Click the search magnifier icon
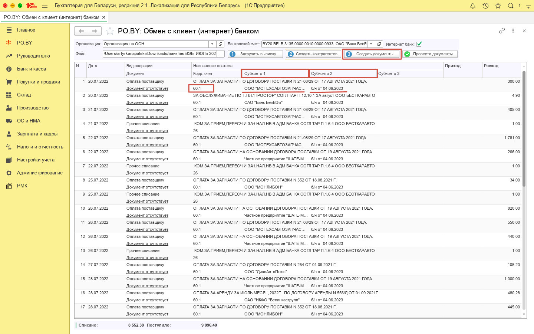The height and width of the screenshot is (334, 534). click(511, 6)
